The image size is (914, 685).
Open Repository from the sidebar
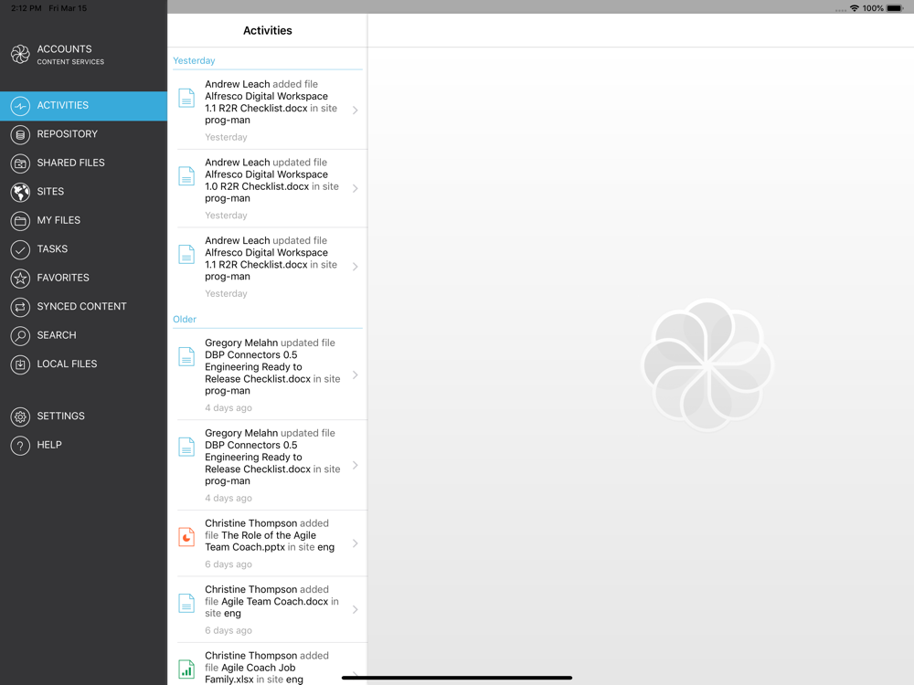click(x=83, y=134)
